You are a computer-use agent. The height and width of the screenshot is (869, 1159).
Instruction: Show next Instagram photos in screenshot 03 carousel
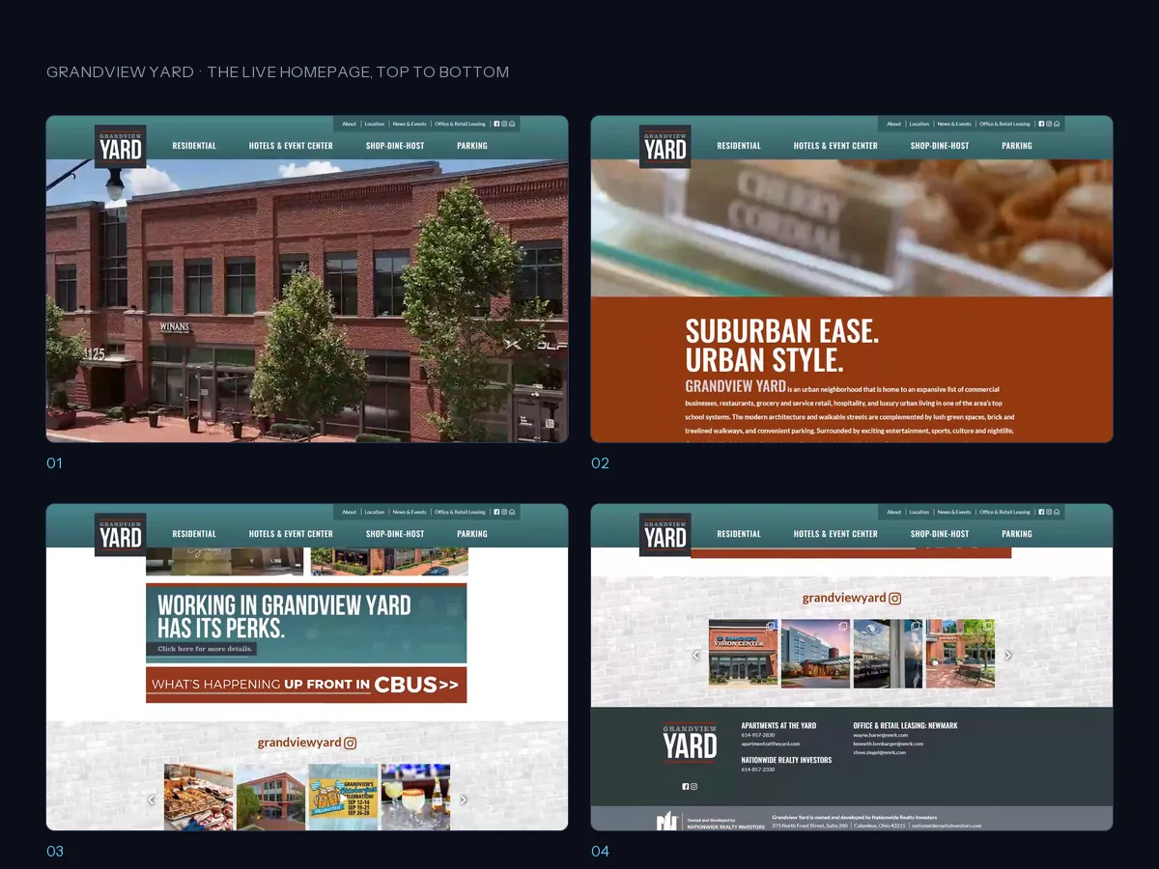point(464,799)
